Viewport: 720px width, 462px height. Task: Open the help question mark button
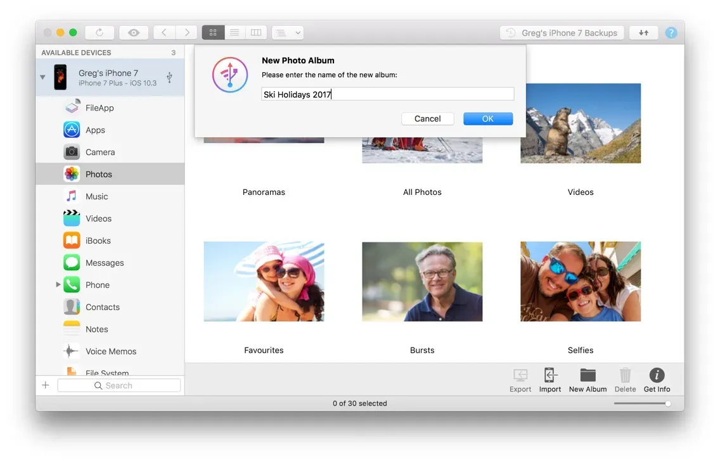[x=671, y=33]
